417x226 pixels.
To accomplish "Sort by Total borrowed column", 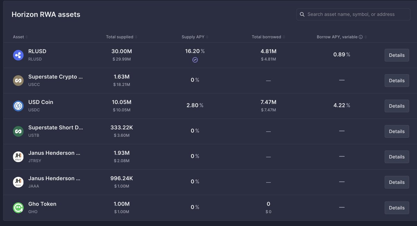I will [269, 37].
